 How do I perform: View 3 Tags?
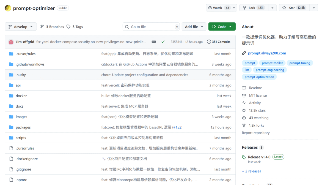point(75,27)
